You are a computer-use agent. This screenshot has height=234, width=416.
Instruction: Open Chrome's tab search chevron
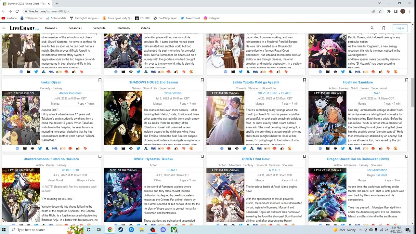point(379,3)
